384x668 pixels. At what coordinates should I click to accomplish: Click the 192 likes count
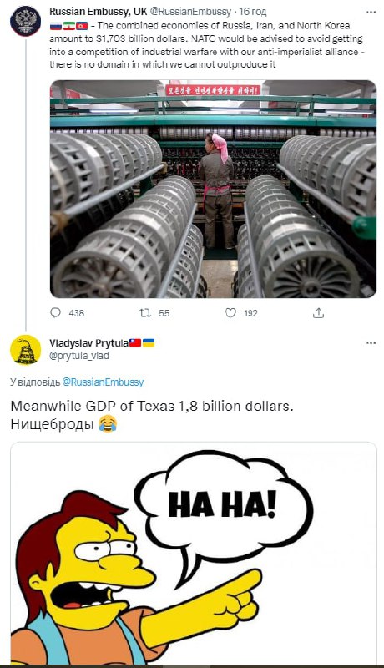pyautogui.click(x=250, y=313)
